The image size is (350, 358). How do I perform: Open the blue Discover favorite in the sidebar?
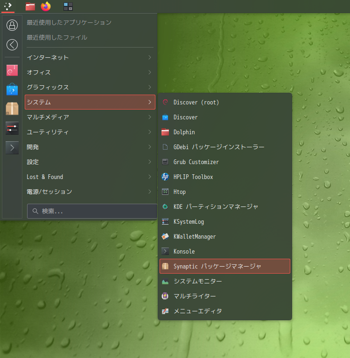(12, 89)
